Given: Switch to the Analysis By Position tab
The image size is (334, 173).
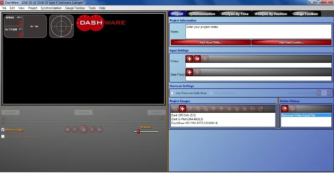Looking at the screenshot, I should click(271, 14).
